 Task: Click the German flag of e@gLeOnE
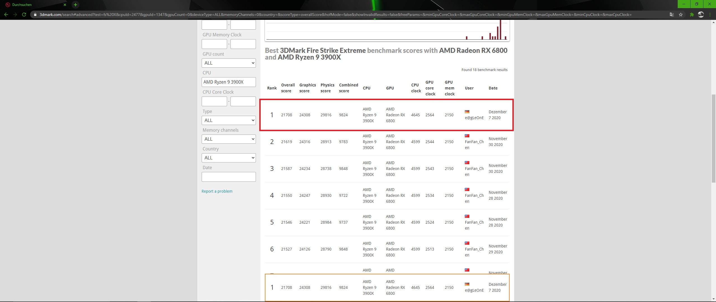[467, 112]
